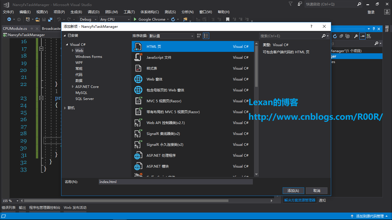Switch template list to list view
This screenshot has height=220, width=392.
206,36
